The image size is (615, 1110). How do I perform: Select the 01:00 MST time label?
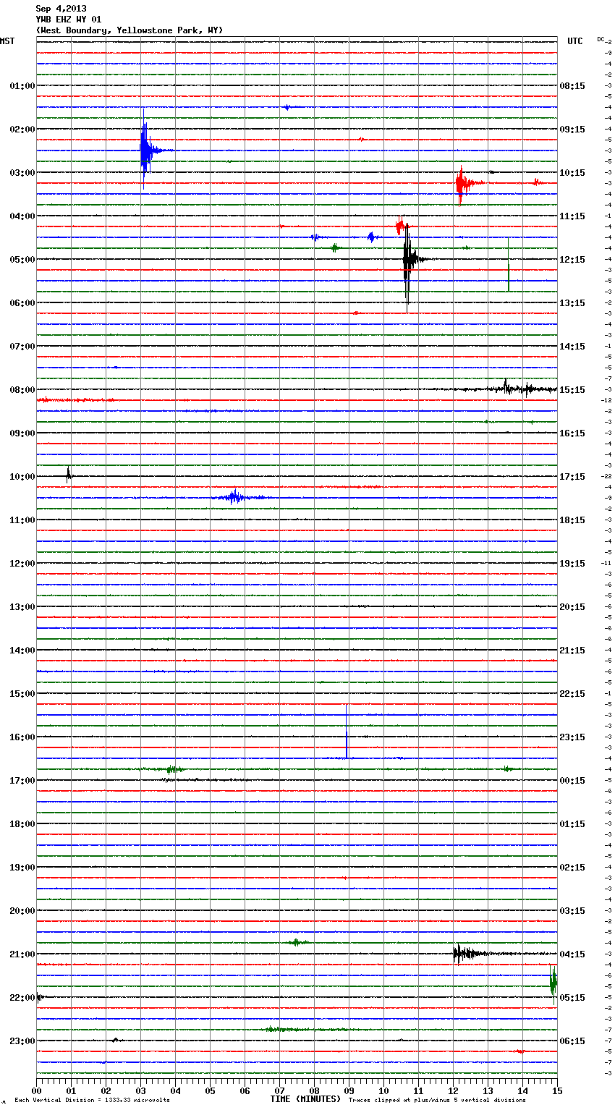tap(22, 85)
